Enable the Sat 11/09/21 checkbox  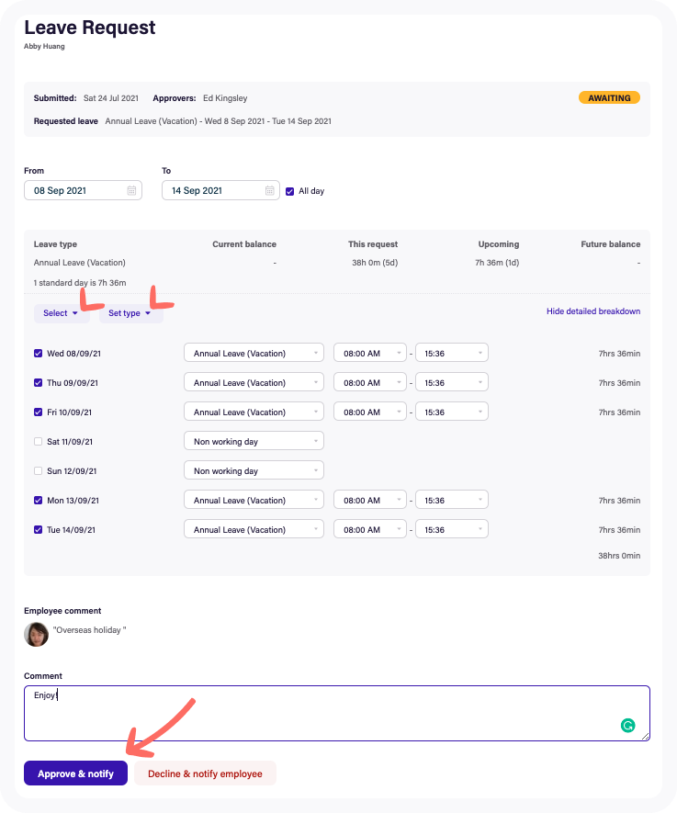pyautogui.click(x=39, y=442)
